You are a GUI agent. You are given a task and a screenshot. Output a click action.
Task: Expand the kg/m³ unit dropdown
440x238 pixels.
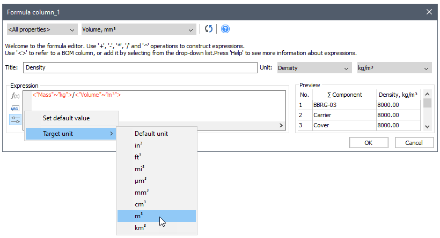pos(394,68)
